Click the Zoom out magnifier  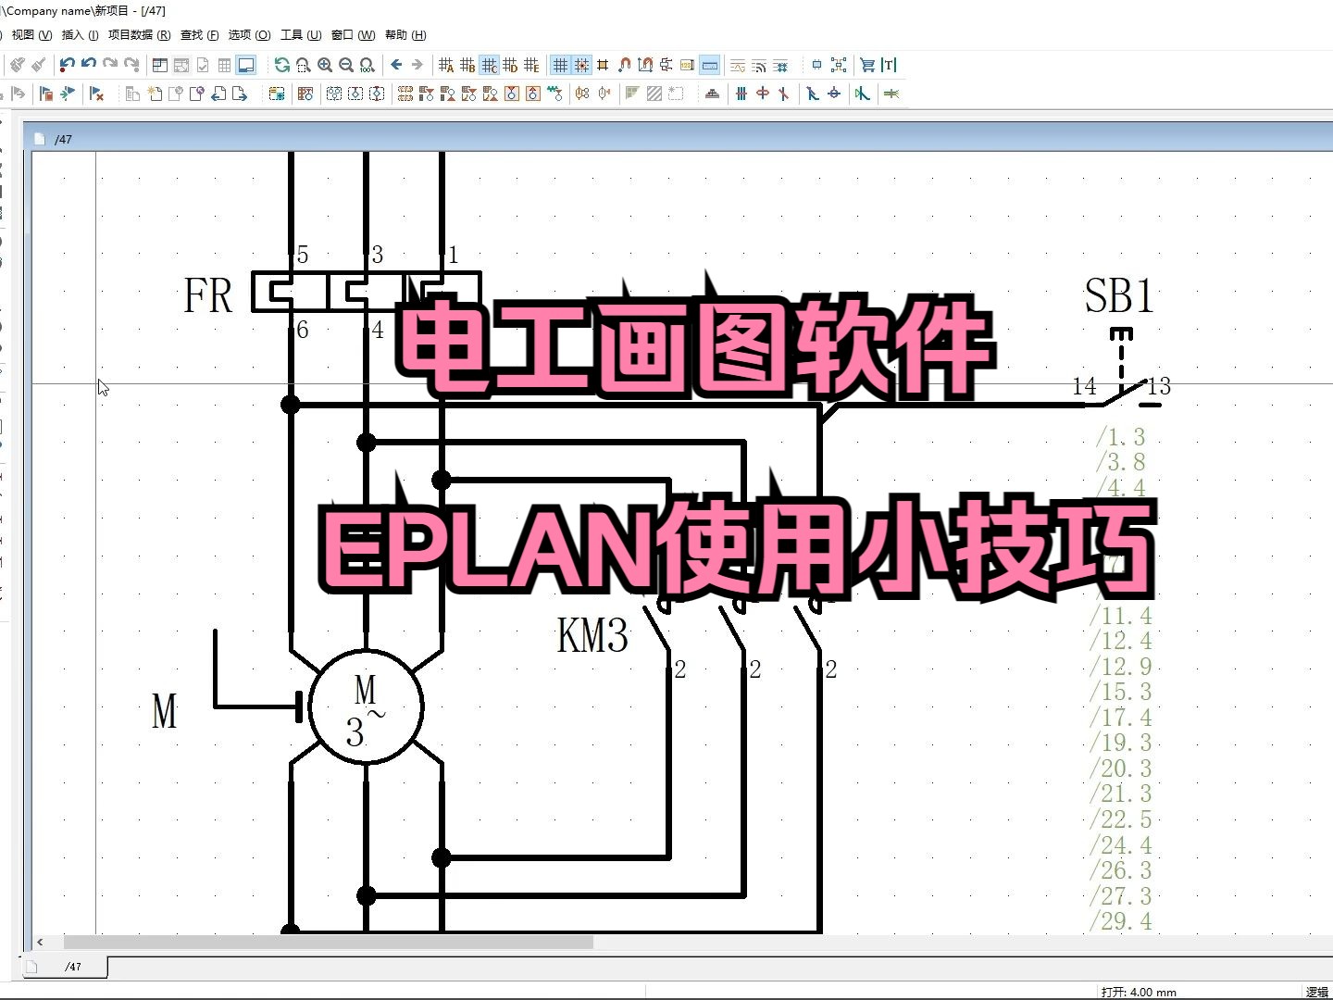click(x=346, y=65)
